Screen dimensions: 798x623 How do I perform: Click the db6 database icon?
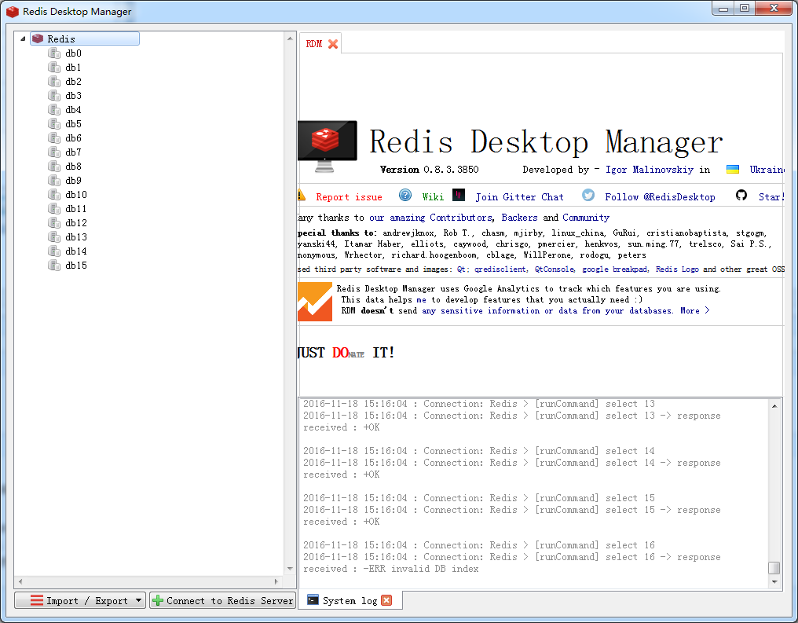54,138
